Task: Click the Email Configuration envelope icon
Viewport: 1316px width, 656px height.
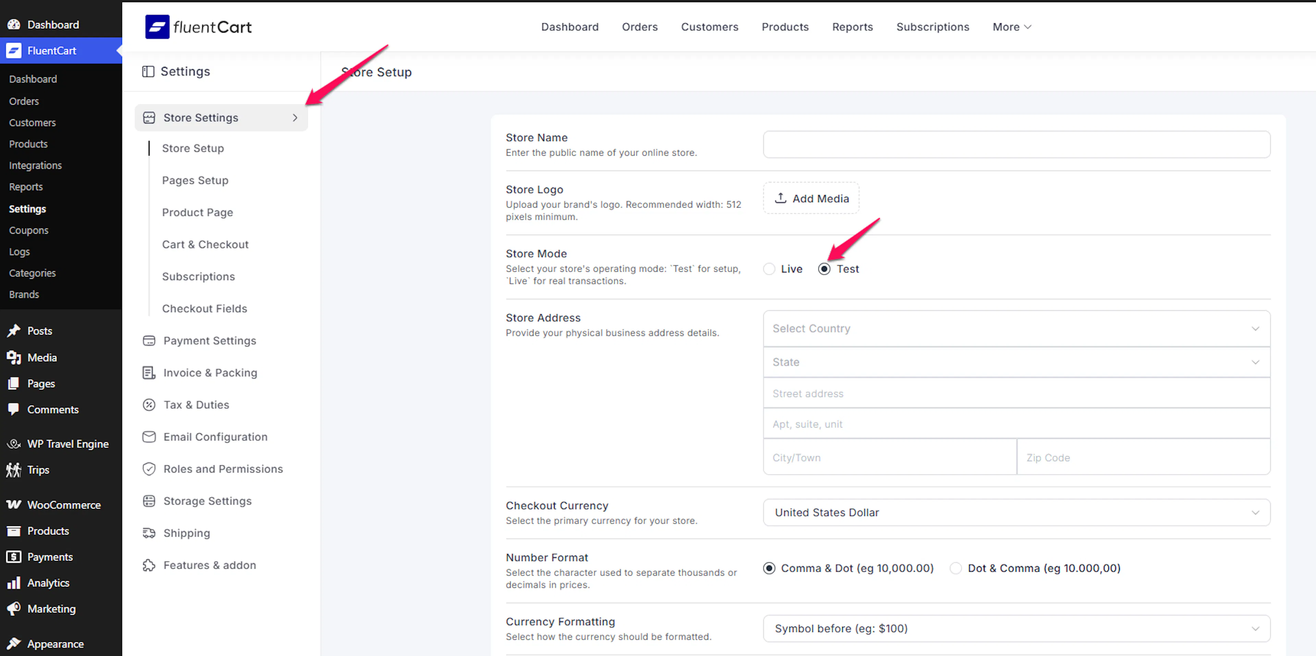Action: [x=149, y=437]
